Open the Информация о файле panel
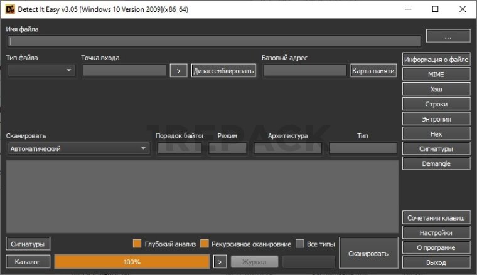 pos(436,60)
